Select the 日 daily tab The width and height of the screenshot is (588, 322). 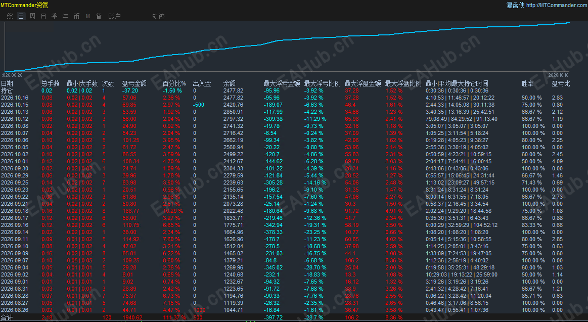click(21, 17)
